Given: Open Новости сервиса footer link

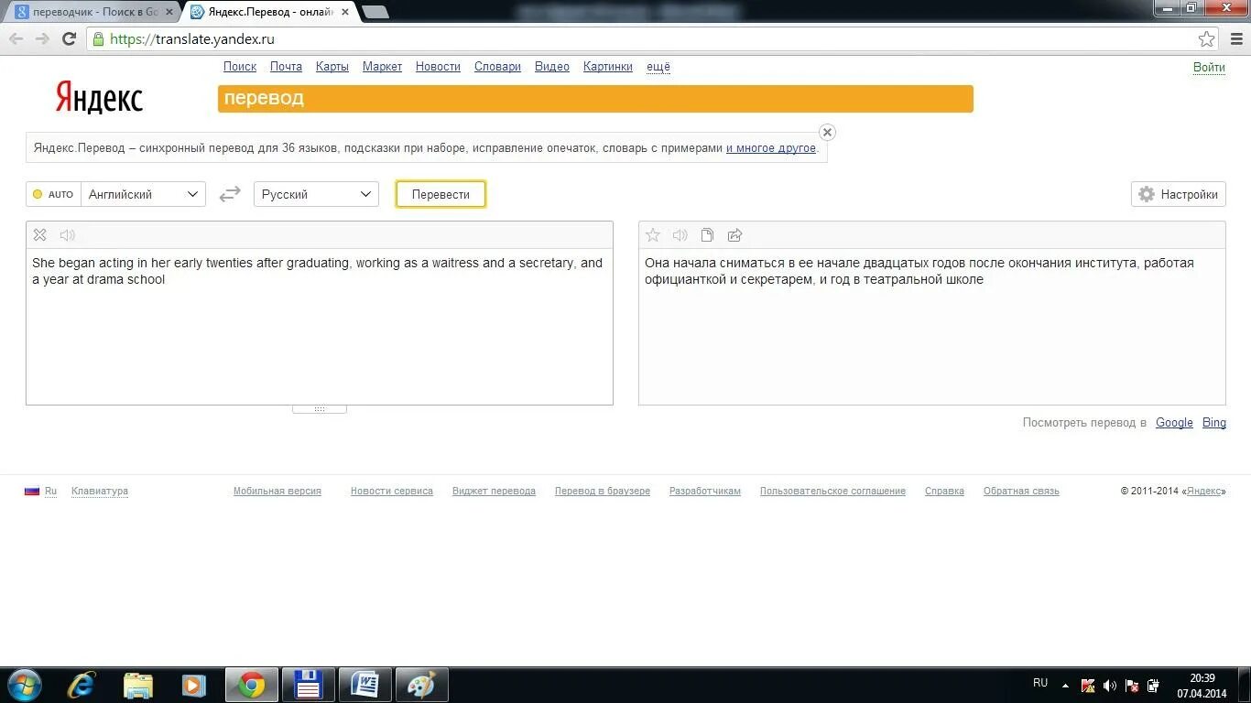Looking at the screenshot, I should (x=392, y=492).
